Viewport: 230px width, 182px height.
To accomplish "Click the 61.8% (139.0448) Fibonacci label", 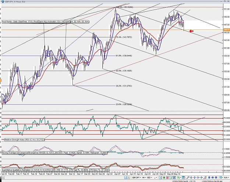I will 124,56.
